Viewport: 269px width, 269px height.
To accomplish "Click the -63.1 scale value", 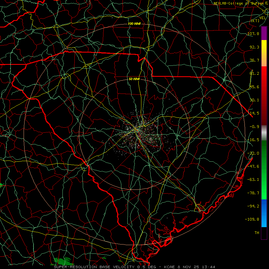I will pyautogui.click(x=253, y=180).
